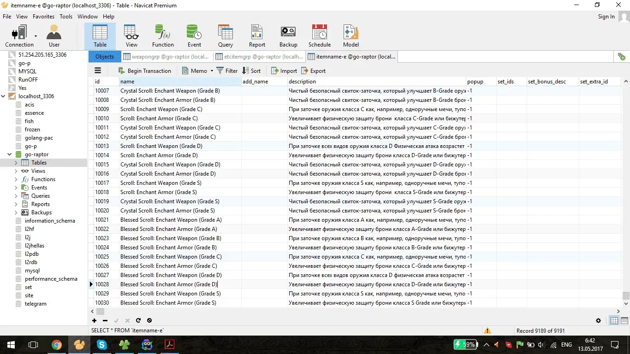Select the 51.254.205.165_3306 connection

click(42, 55)
